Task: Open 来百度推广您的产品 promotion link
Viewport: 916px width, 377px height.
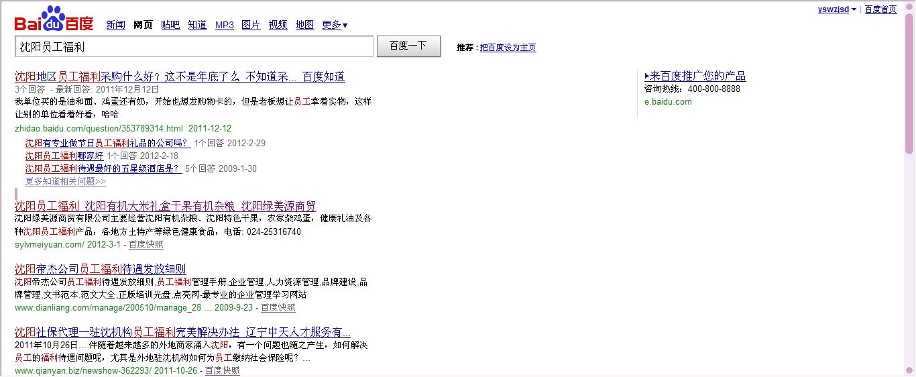Action: tap(695, 76)
